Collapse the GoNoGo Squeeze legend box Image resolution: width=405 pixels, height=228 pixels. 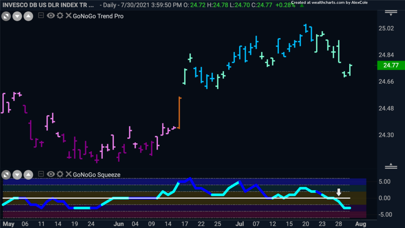click(x=41, y=174)
